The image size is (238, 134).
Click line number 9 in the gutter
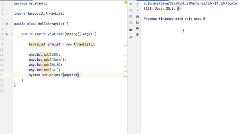3,44
